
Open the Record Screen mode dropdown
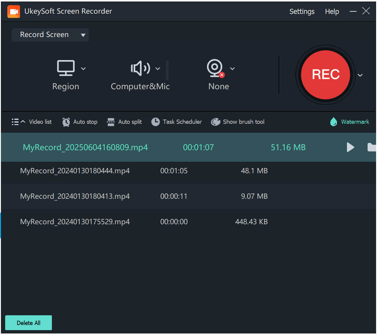(50, 35)
